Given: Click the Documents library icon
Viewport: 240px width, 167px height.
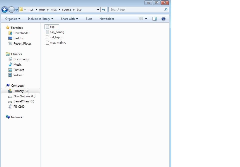Looking at the screenshot, I should (10, 59).
